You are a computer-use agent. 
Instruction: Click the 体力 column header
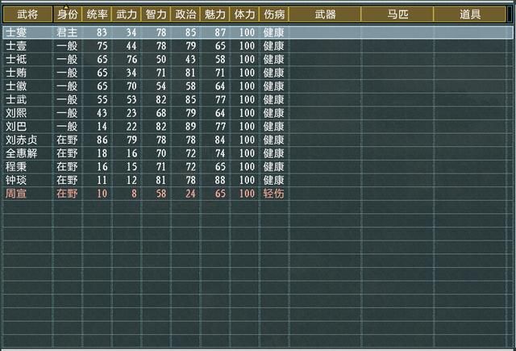(x=244, y=15)
